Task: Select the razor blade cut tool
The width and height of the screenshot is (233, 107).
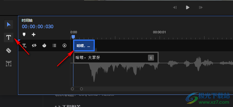Action: click(9, 51)
